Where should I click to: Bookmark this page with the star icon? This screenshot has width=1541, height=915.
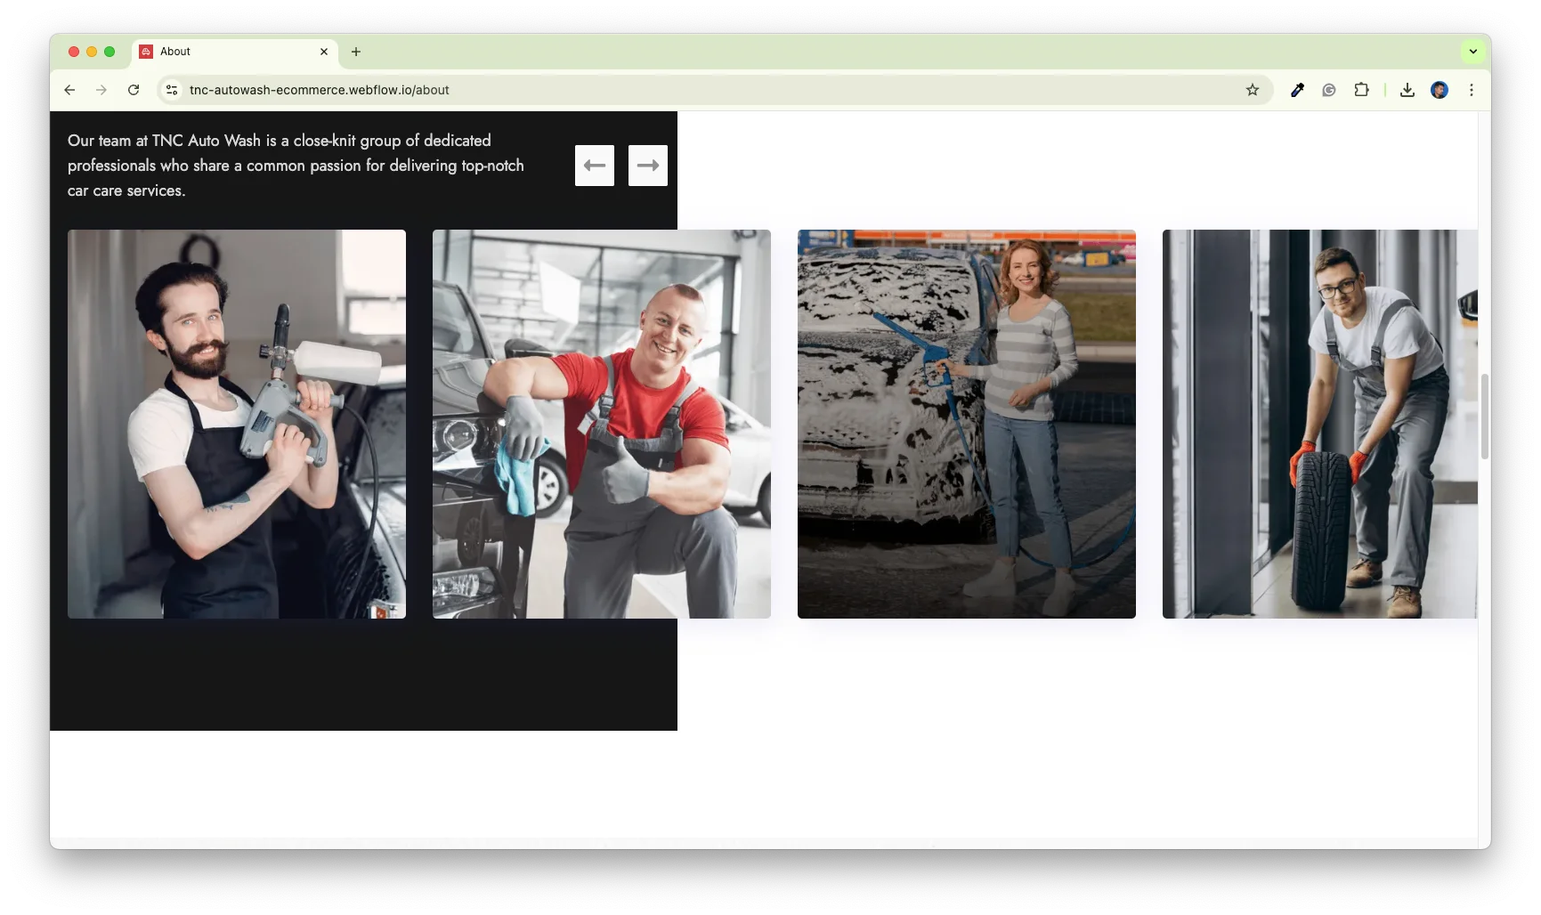point(1252,90)
